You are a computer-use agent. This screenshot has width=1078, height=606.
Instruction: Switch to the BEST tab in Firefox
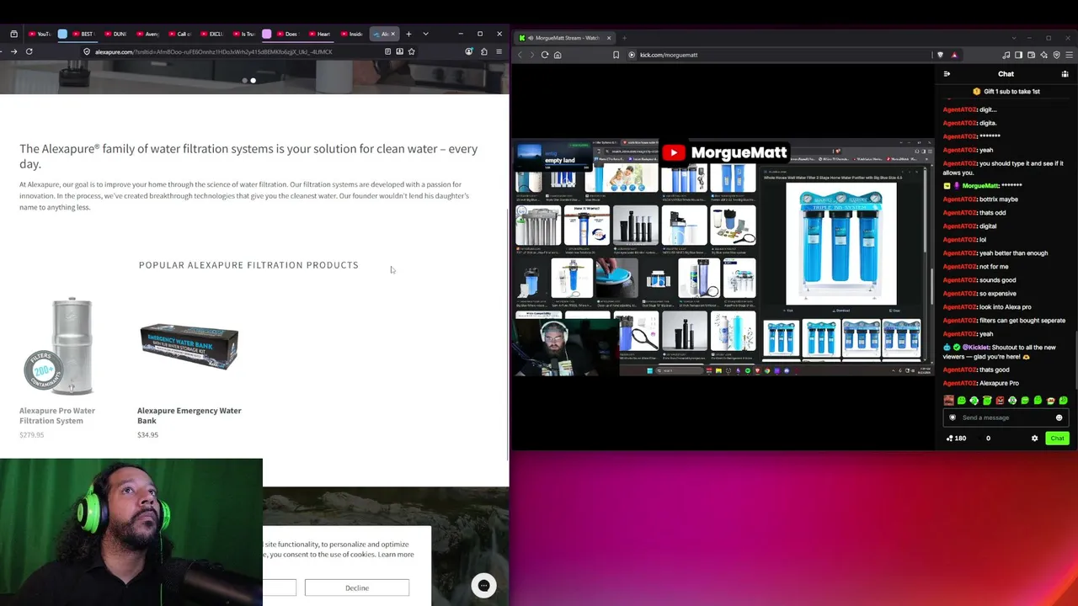click(x=83, y=34)
